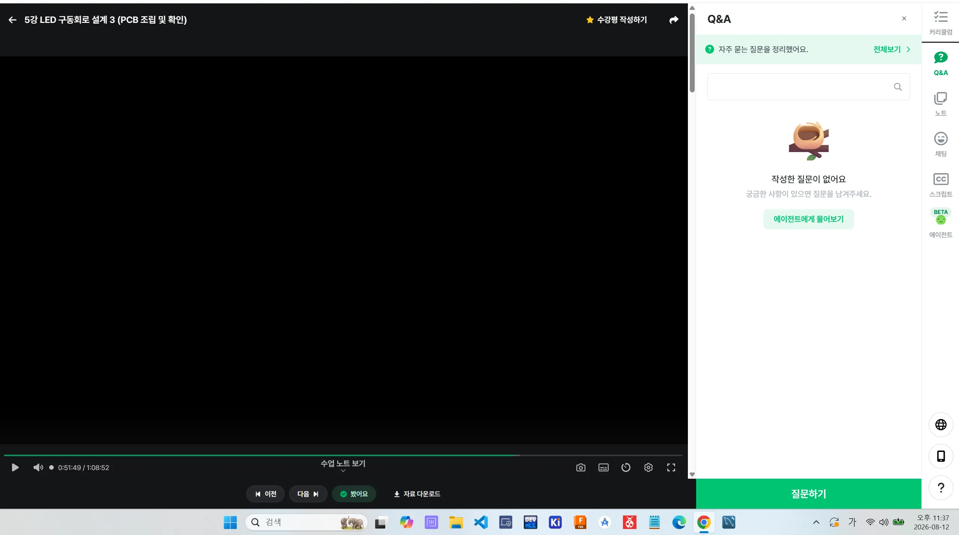Open 전체보기 for frequently asked questions
This screenshot has width=959, height=535.
click(x=891, y=49)
